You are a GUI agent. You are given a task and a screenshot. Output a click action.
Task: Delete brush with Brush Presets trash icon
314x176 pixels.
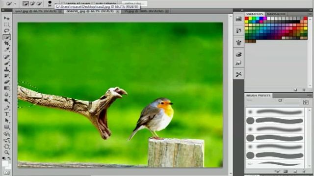(x=304, y=171)
